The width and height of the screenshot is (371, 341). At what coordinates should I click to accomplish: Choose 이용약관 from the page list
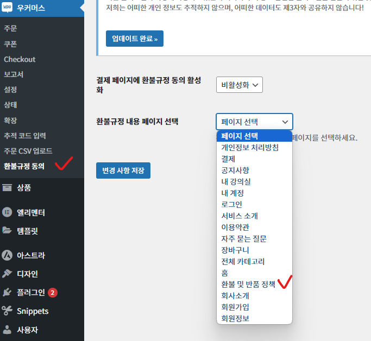254,228
